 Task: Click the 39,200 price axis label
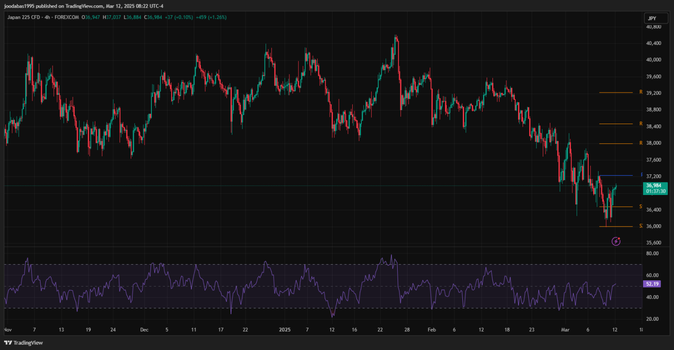point(653,93)
